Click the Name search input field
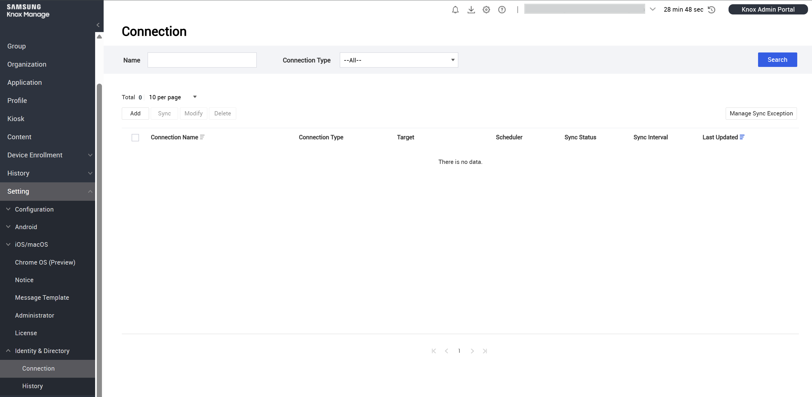Viewport: 812px width, 397px height. pyautogui.click(x=202, y=60)
